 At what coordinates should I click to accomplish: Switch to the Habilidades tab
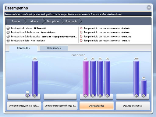[x=54, y=48]
